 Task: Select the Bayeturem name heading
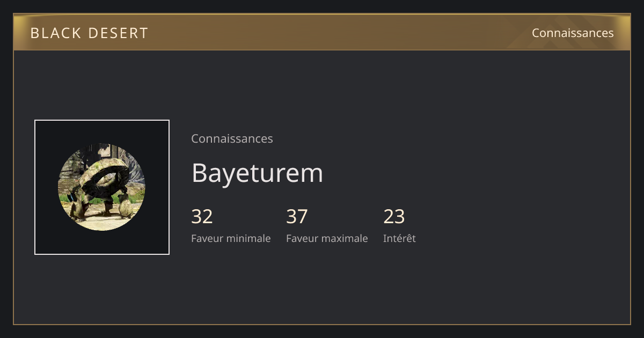pos(257,173)
